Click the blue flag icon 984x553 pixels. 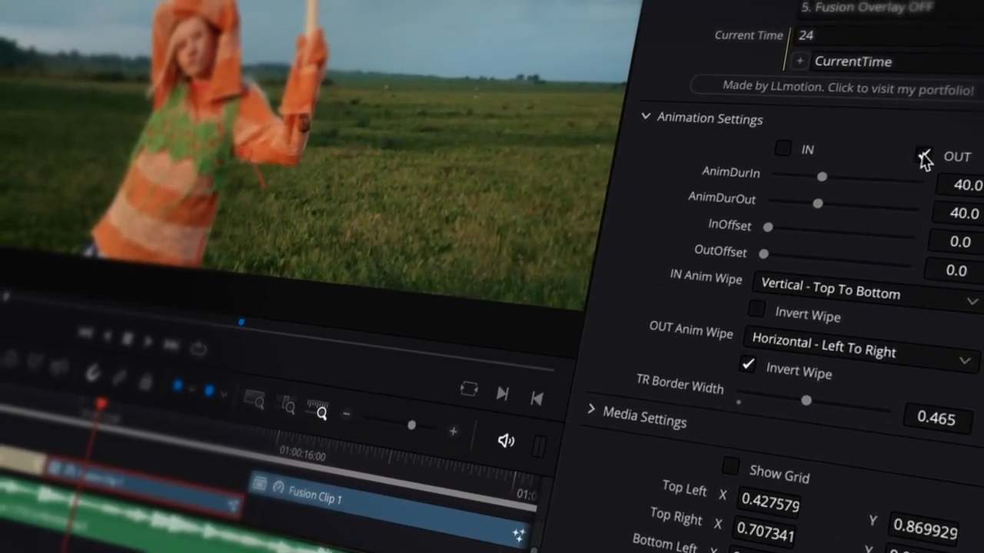click(x=178, y=386)
